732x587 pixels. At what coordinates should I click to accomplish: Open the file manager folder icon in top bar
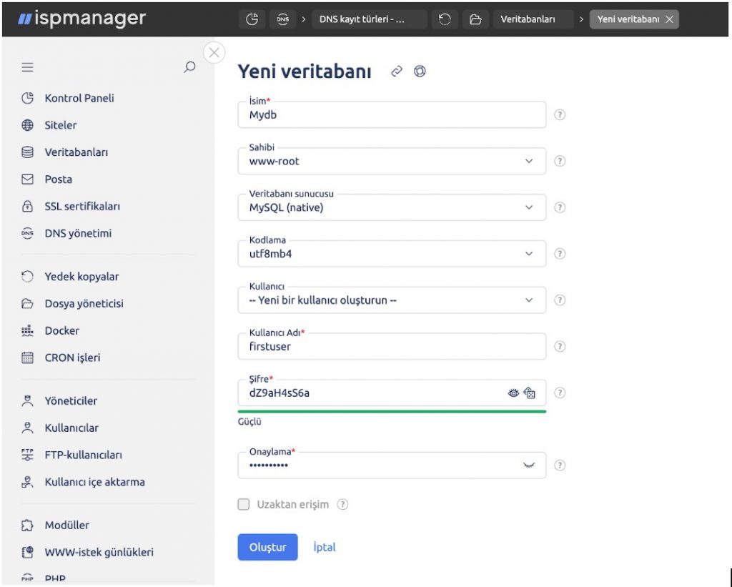pyautogui.click(x=475, y=19)
